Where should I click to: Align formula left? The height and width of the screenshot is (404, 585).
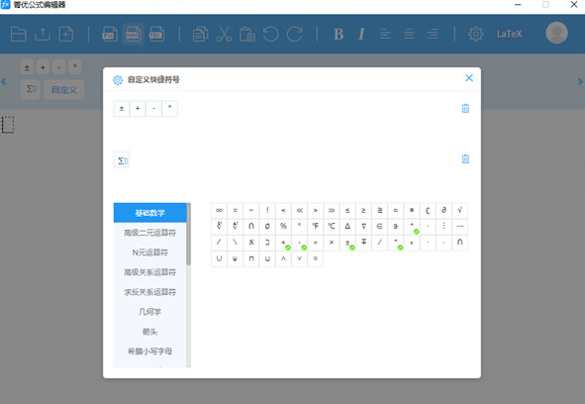click(385, 35)
